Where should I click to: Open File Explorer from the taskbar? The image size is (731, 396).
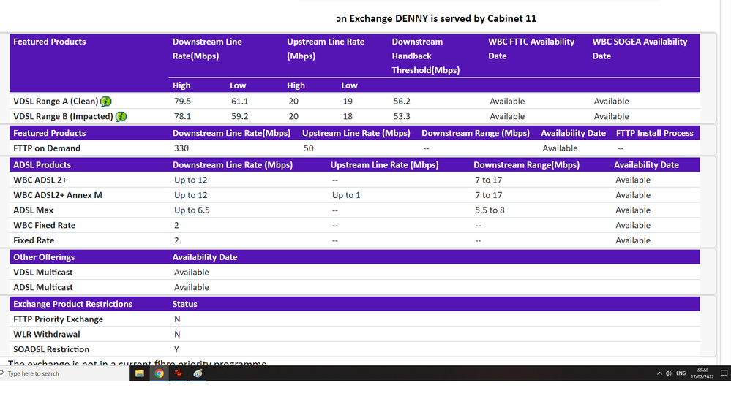[139, 373]
